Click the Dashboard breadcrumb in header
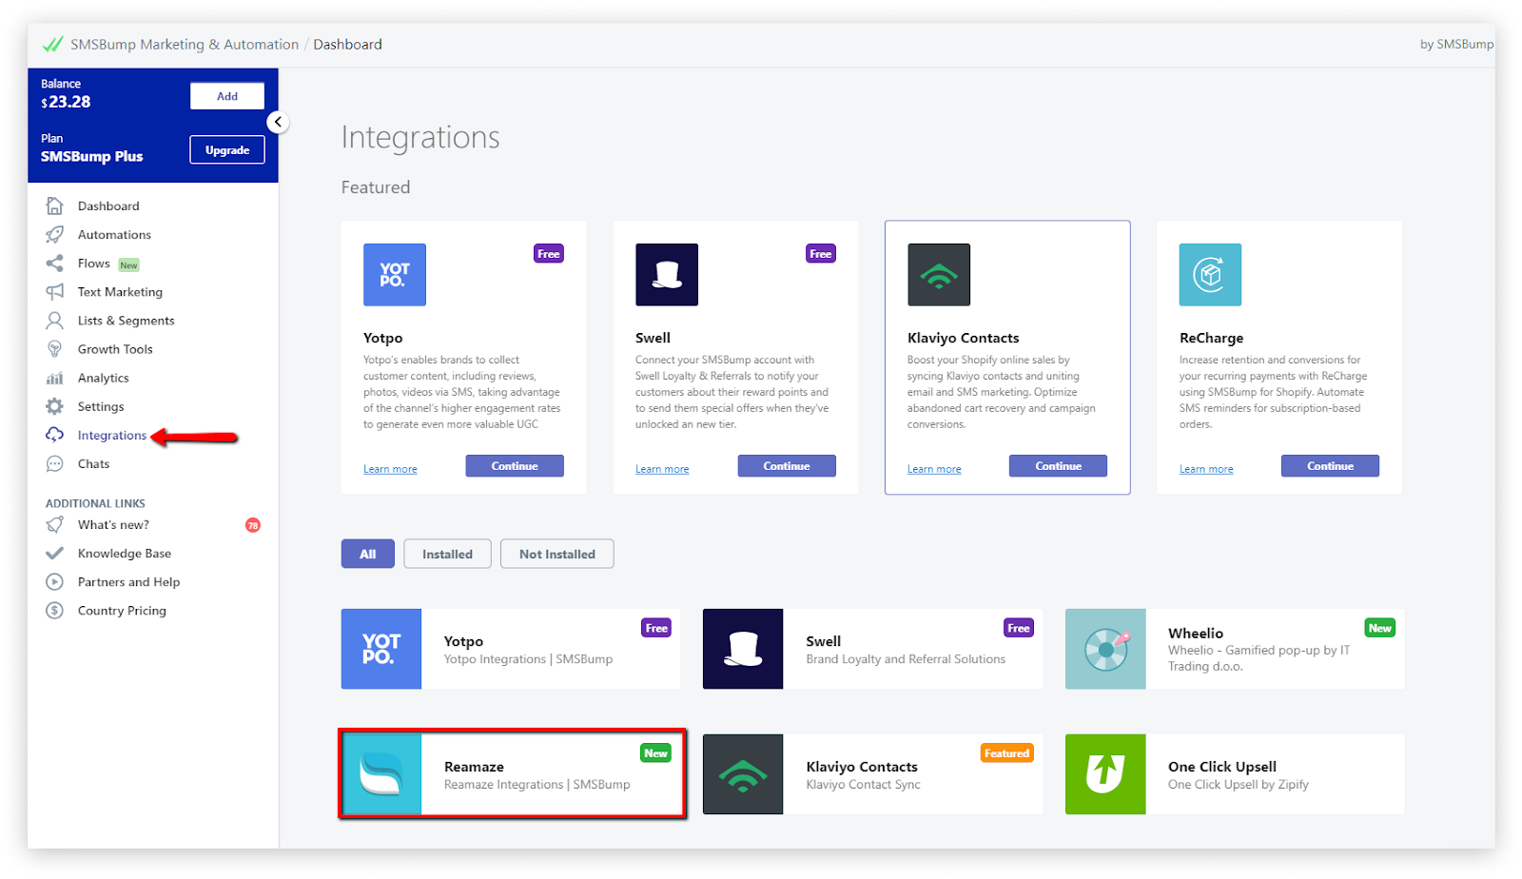Viewport: 1522px width, 879px height. coord(347,44)
